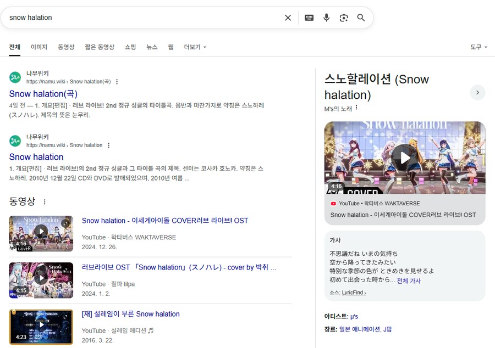Open 러브라이브 OST Snow halation cover by 박취 link
This screenshot has height=348, width=495.
point(179,267)
